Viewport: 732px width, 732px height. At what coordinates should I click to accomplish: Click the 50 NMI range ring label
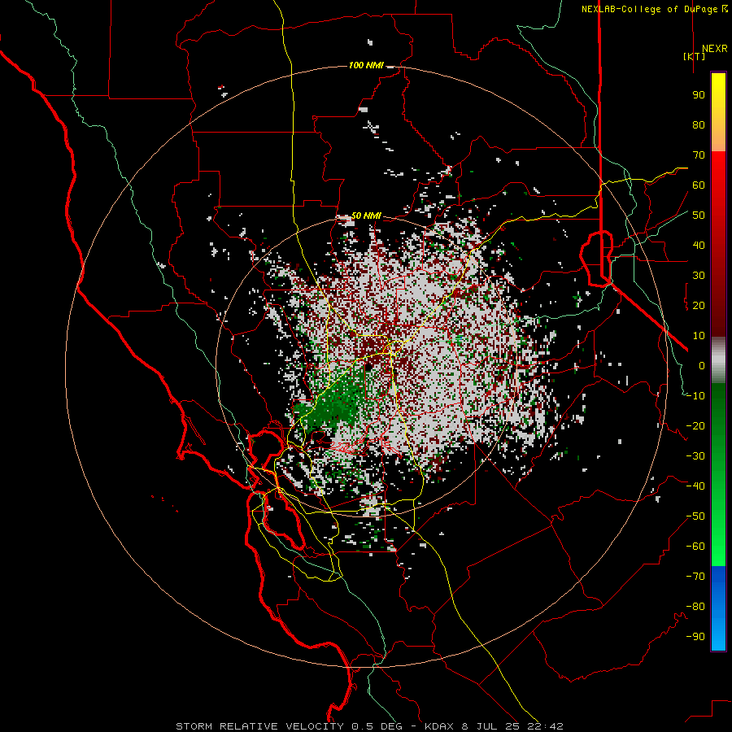tap(366, 216)
